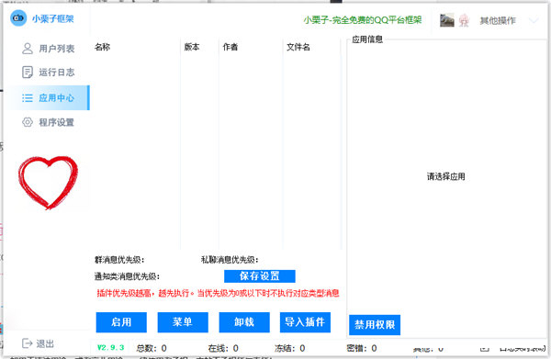Click the landscape avatar thumbnail in header
The height and width of the screenshot is (359, 551).
[447, 20]
